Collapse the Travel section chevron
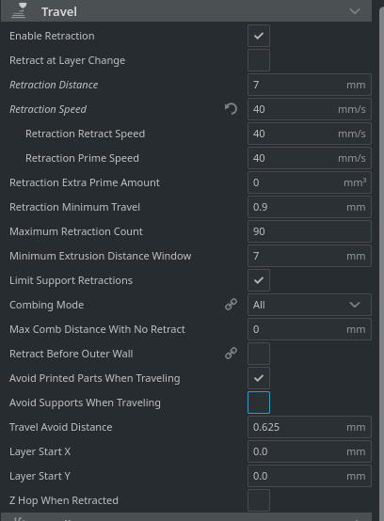This screenshot has height=521, width=384. 355,11
